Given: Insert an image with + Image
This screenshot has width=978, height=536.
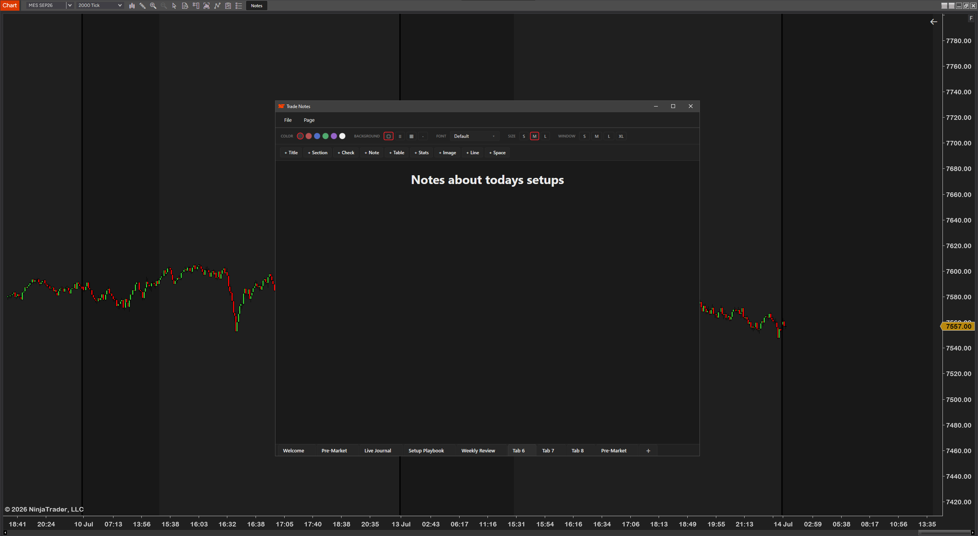Looking at the screenshot, I should [447, 153].
